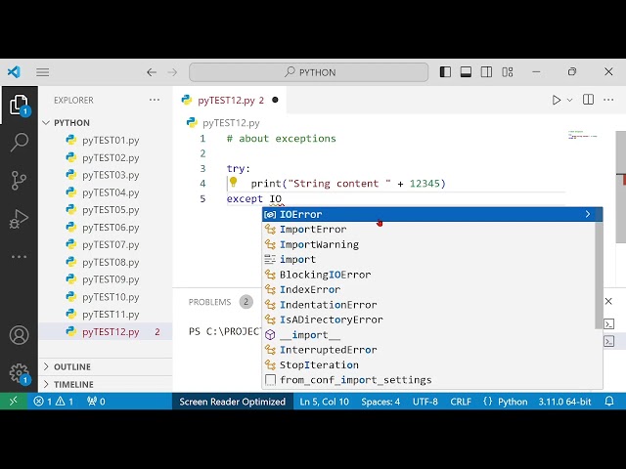Toggle bottom panel layout icon

coord(466,71)
